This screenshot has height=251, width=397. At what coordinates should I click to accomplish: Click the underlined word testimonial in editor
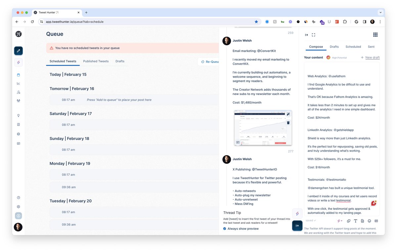343,201
